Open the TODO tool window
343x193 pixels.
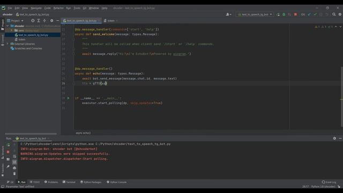coord(35,182)
